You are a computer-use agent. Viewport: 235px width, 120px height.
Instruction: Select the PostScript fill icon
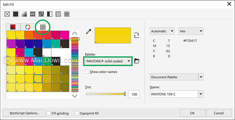pos(67,14)
